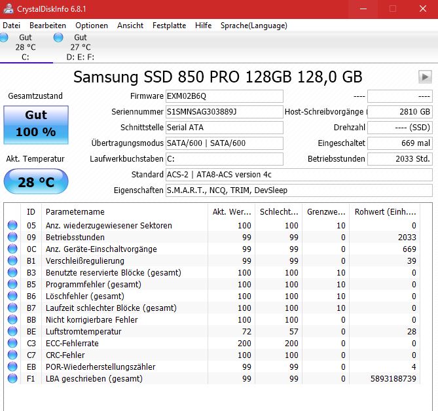Image resolution: width=438 pixels, height=411 pixels.
Task: Click status circle for row B6 Löschfehler
Action: tap(12, 296)
